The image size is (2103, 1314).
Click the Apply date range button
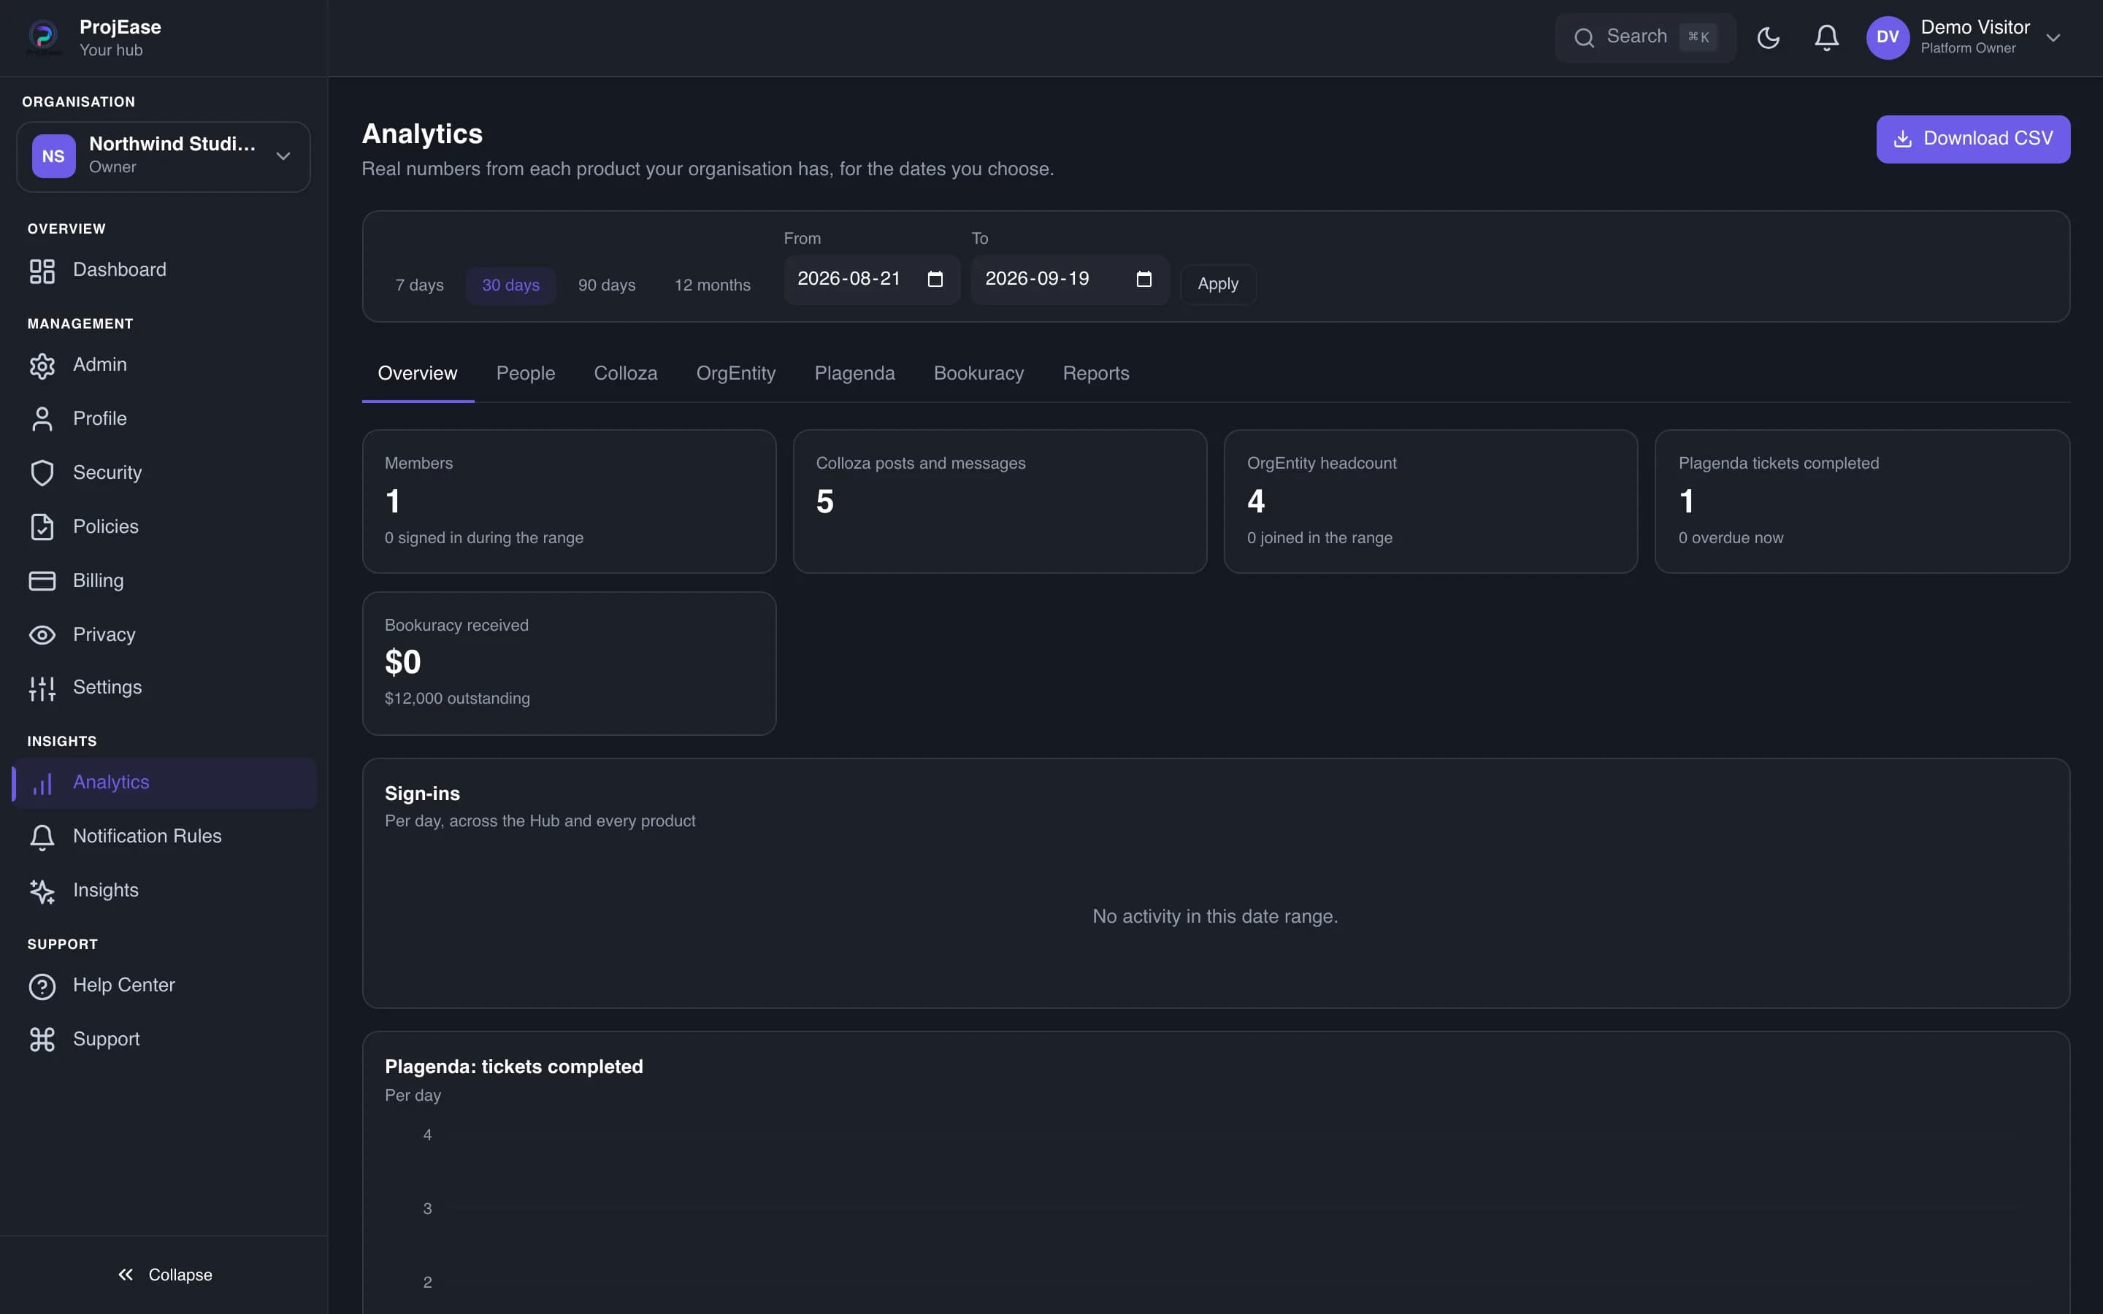coord(1217,284)
